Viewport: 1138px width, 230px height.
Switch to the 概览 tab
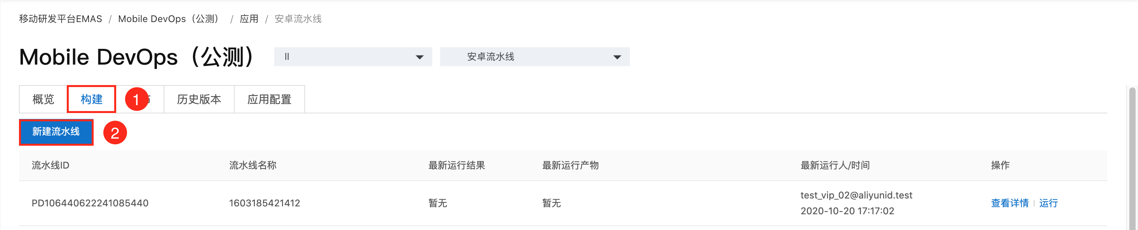pyautogui.click(x=43, y=99)
